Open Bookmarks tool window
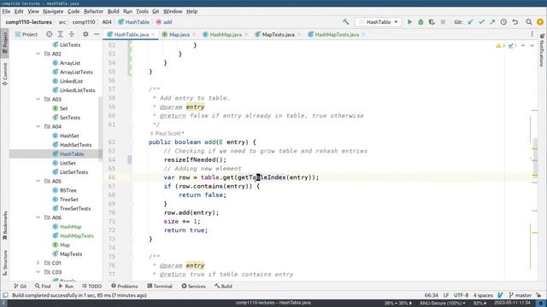Image resolution: width=547 pixels, height=307 pixels. point(5,225)
